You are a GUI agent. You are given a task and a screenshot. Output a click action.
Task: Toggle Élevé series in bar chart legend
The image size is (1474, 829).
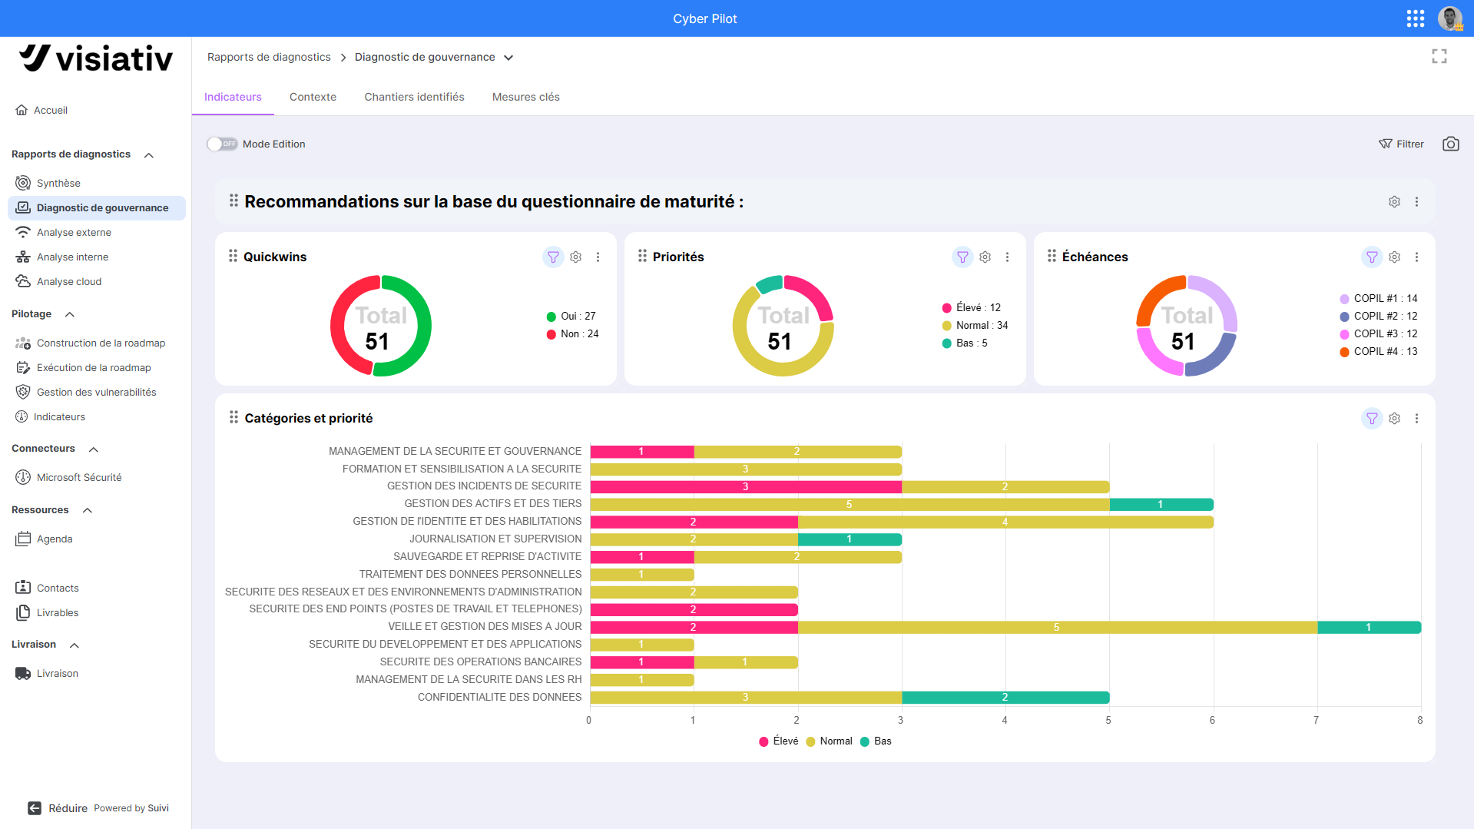click(778, 741)
